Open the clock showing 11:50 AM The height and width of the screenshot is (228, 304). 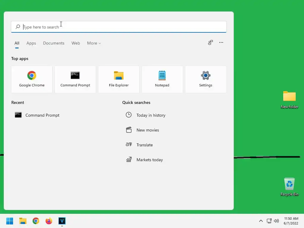[x=291, y=221]
